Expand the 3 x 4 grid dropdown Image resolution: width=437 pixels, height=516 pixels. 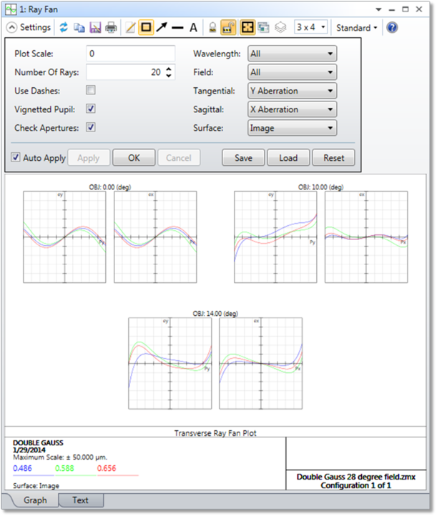pyautogui.click(x=310, y=27)
